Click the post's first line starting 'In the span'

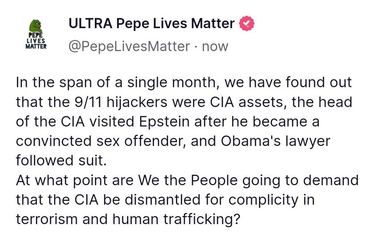(x=184, y=82)
